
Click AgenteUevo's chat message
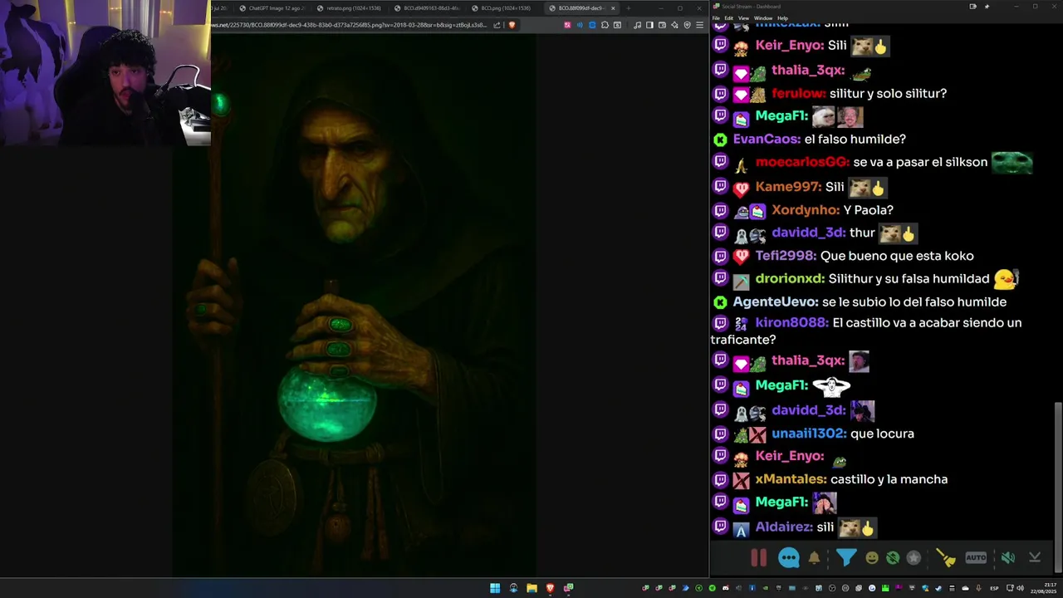pyautogui.click(x=914, y=302)
